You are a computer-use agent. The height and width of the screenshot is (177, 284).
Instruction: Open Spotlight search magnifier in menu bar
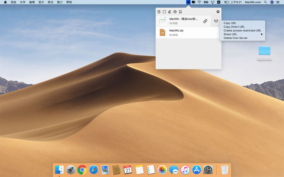coord(265,2)
